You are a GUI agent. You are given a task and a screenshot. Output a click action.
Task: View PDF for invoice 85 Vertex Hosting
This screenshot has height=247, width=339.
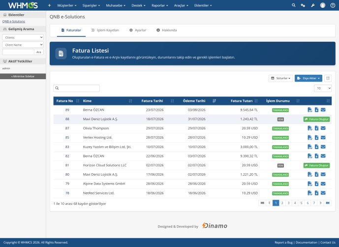pyautogui.click(x=310, y=138)
